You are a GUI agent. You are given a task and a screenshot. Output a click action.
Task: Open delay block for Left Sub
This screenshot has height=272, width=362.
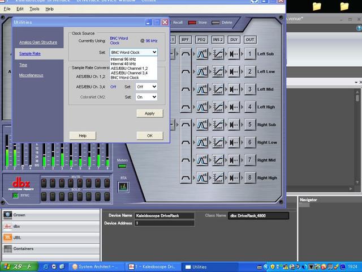(x=234, y=54)
